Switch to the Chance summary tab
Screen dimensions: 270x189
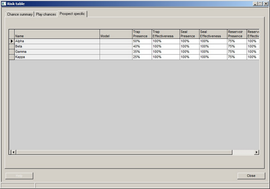coord(19,14)
